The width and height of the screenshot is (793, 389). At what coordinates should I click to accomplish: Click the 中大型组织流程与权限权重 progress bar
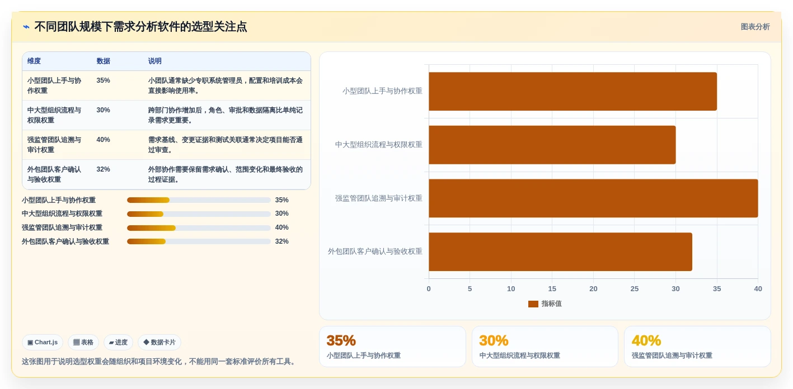click(199, 214)
